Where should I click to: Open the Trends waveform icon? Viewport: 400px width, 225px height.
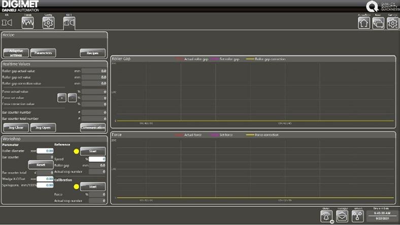[27, 23]
